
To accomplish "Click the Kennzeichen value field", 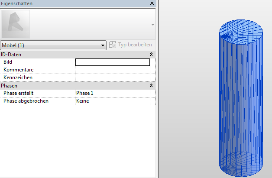I will tap(112, 78).
